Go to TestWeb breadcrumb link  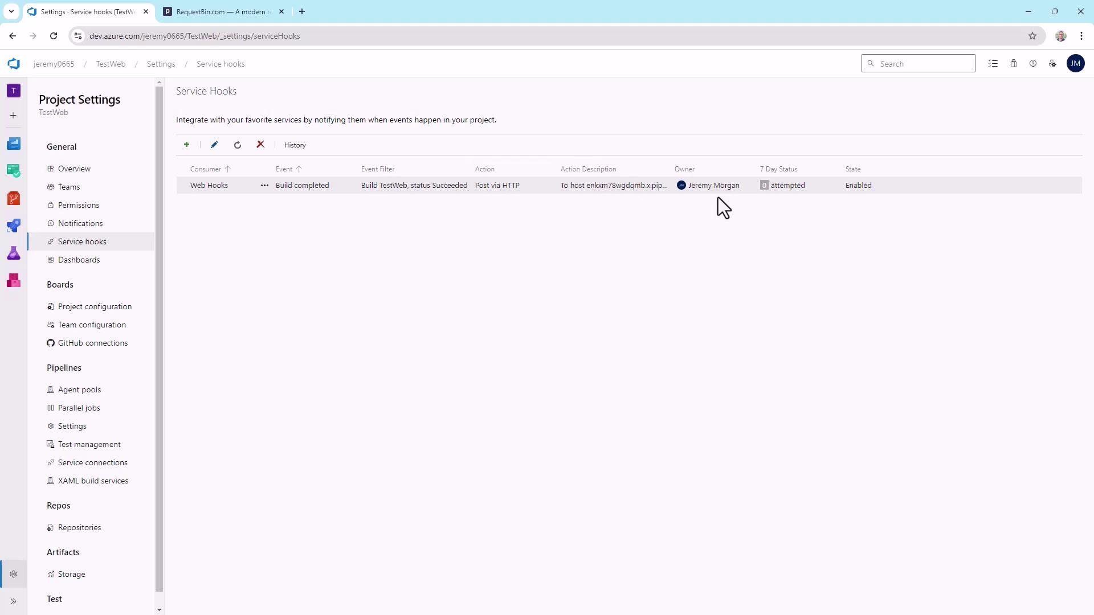(111, 64)
